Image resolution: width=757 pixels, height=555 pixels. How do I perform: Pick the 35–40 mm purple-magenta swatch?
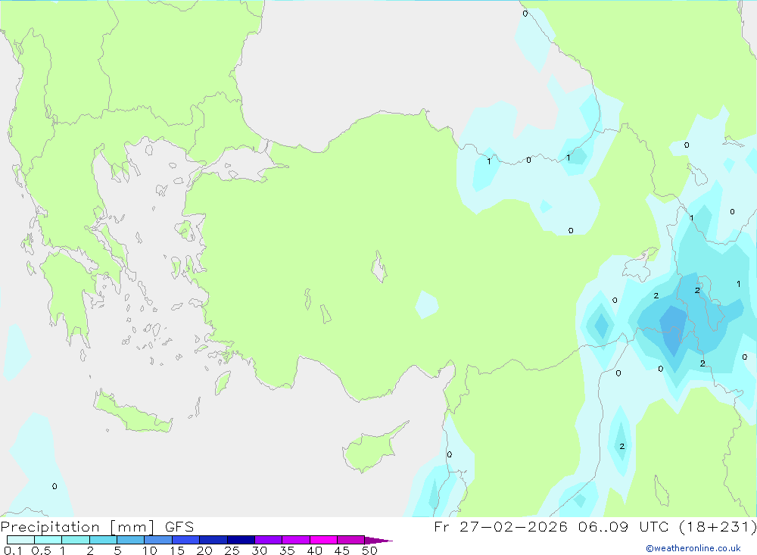pos(296,540)
